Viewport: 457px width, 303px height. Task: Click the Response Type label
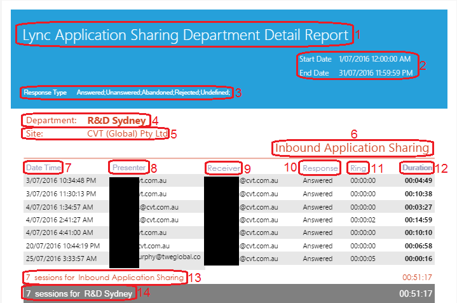(45, 93)
